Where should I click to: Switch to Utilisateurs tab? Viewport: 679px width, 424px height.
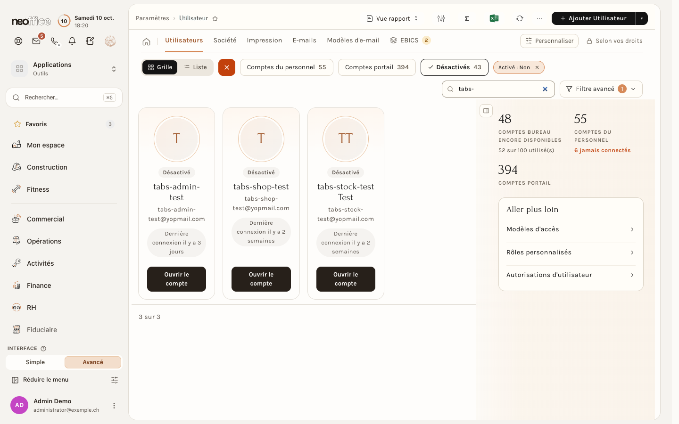tap(184, 41)
